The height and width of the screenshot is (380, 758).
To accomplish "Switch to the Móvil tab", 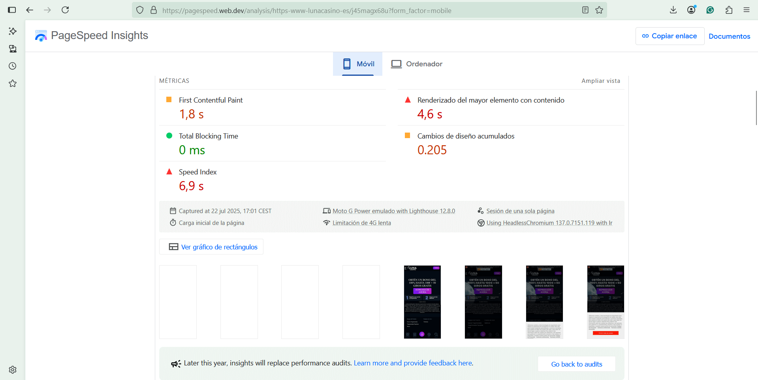I will point(357,64).
